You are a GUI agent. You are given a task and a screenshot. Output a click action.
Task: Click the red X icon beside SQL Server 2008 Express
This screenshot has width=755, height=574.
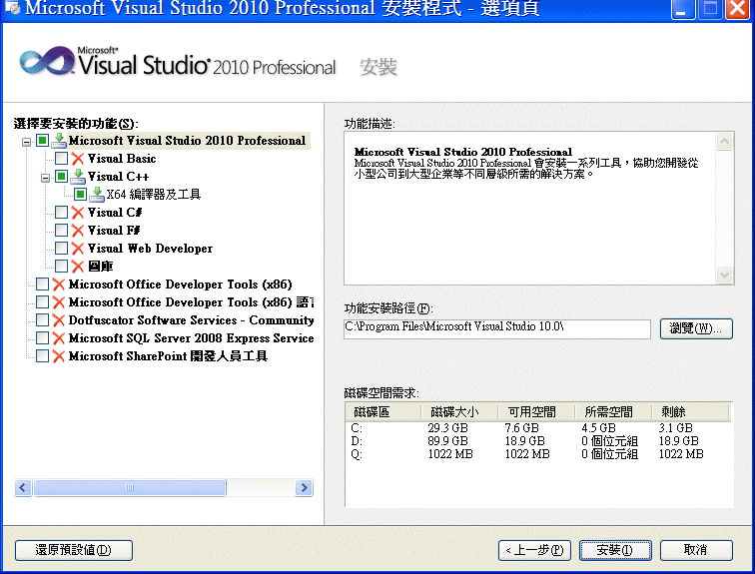pyautogui.click(x=59, y=338)
